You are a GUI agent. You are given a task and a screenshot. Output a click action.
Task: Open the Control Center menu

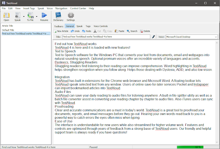coord(78,8)
